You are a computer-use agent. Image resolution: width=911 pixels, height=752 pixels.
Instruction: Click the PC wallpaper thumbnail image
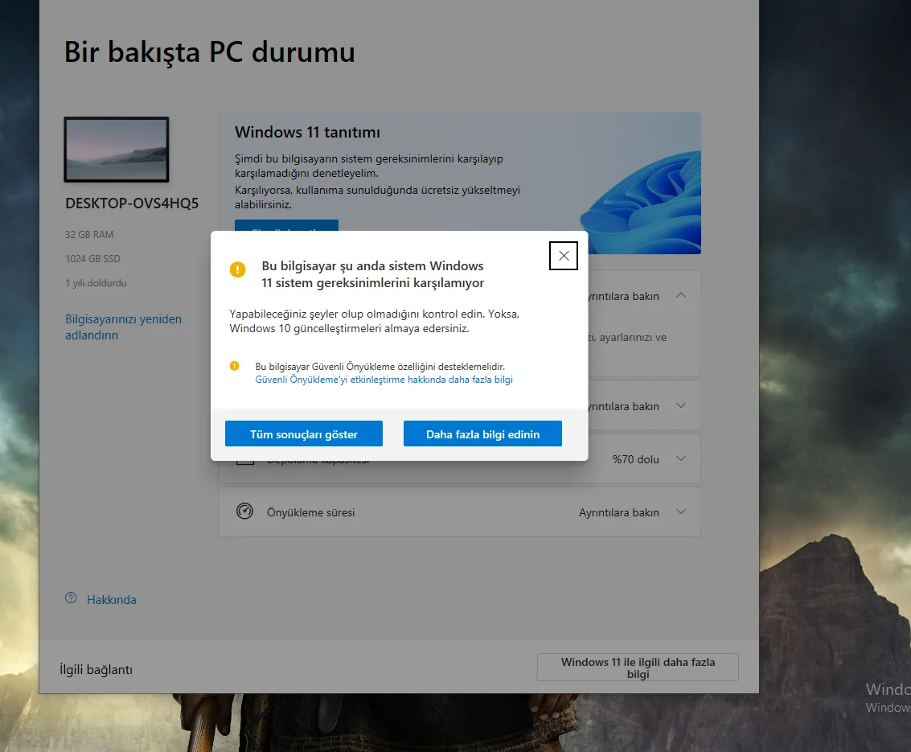point(117,150)
